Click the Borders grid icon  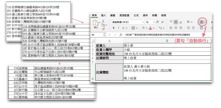[x=133, y=28]
